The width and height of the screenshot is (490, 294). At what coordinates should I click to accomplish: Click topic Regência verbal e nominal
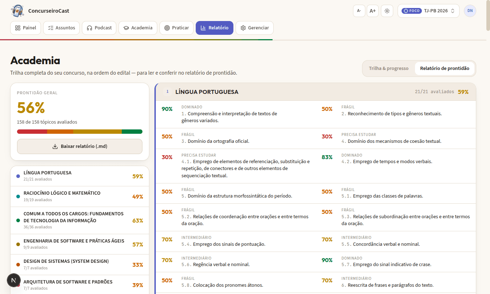tap(236, 262)
